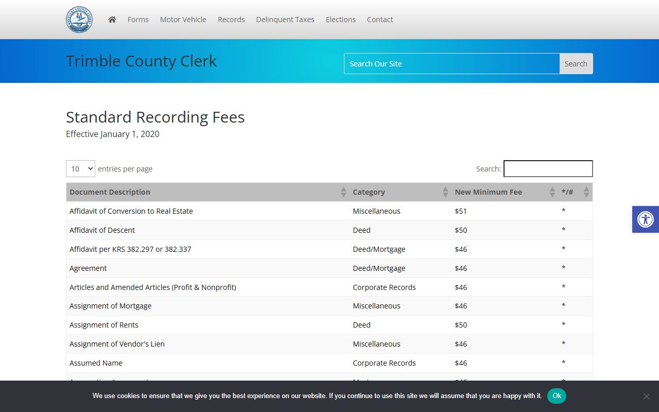
Task: Open the Contact page
Action: point(380,20)
